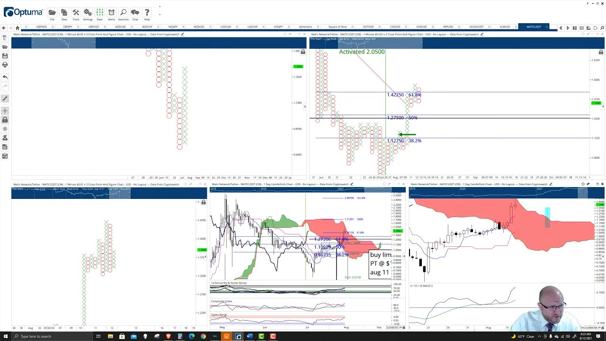Open Word from the taskbar
This screenshot has width=606, height=341.
(250, 336)
